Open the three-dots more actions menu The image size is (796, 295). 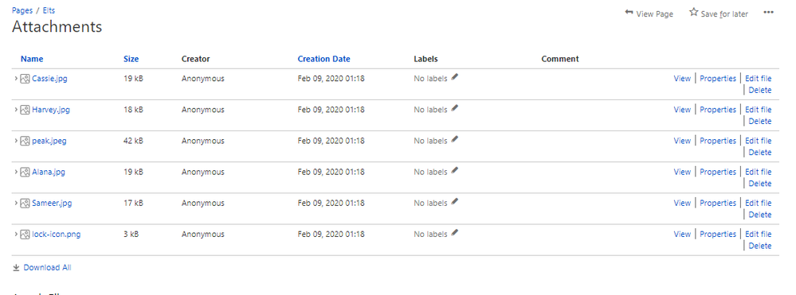769,13
